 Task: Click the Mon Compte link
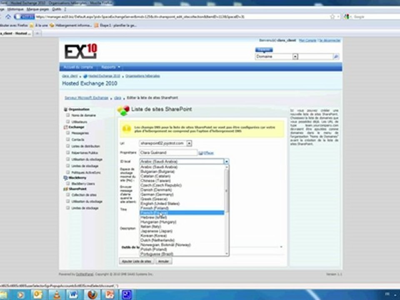tap(307, 40)
